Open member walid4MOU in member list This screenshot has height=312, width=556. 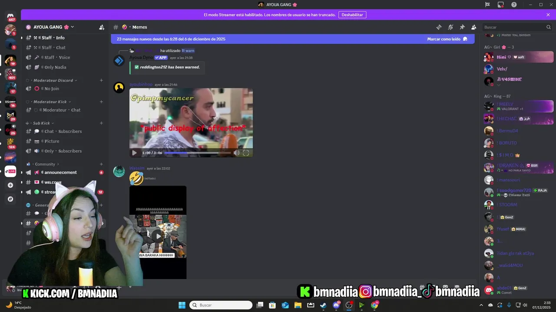(x=519, y=265)
